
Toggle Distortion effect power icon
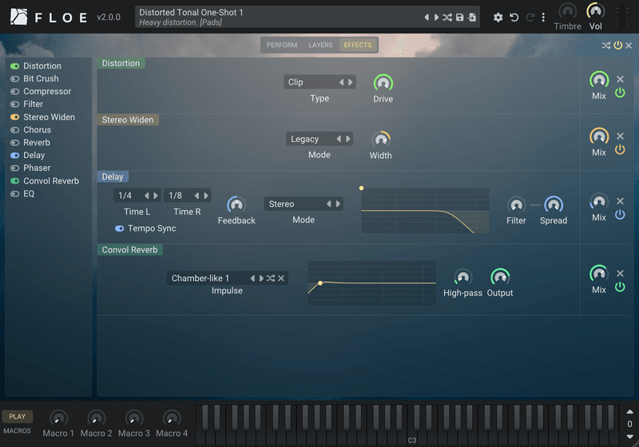click(x=620, y=93)
